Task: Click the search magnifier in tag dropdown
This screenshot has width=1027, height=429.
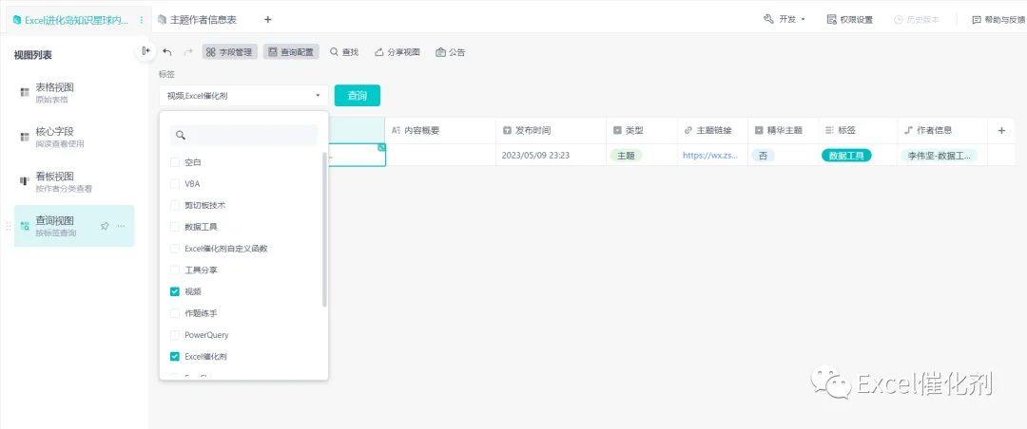Action: (181, 136)
